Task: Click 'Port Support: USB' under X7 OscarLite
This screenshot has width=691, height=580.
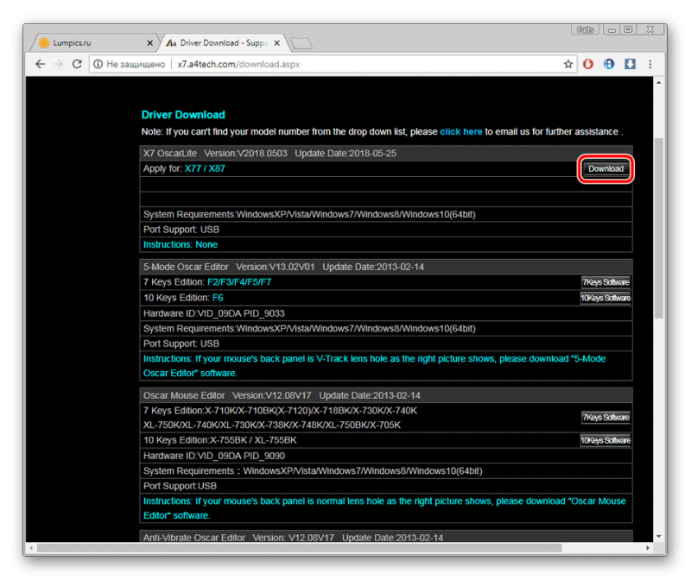Action: point(181,230)
